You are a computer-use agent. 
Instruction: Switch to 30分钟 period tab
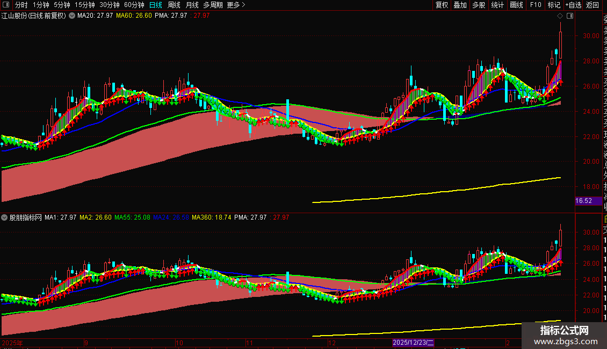[x=110, y=5]
